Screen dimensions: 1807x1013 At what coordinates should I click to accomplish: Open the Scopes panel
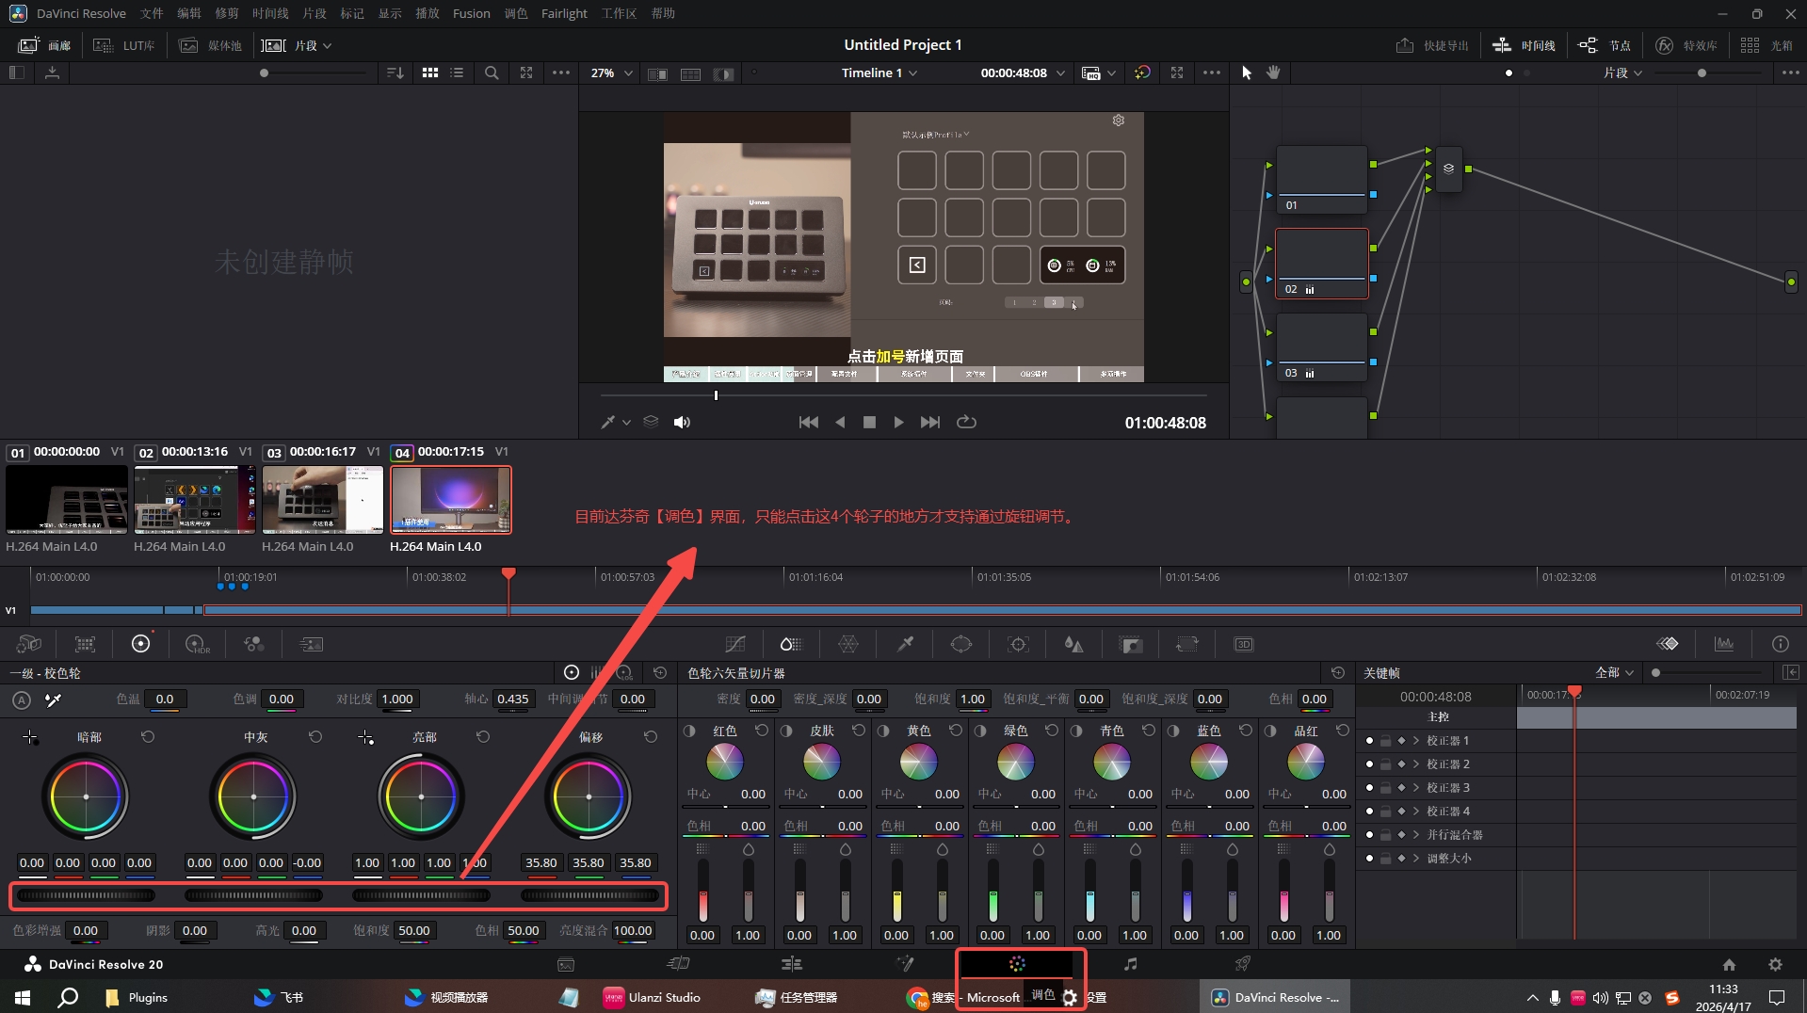click(1724, 644)
